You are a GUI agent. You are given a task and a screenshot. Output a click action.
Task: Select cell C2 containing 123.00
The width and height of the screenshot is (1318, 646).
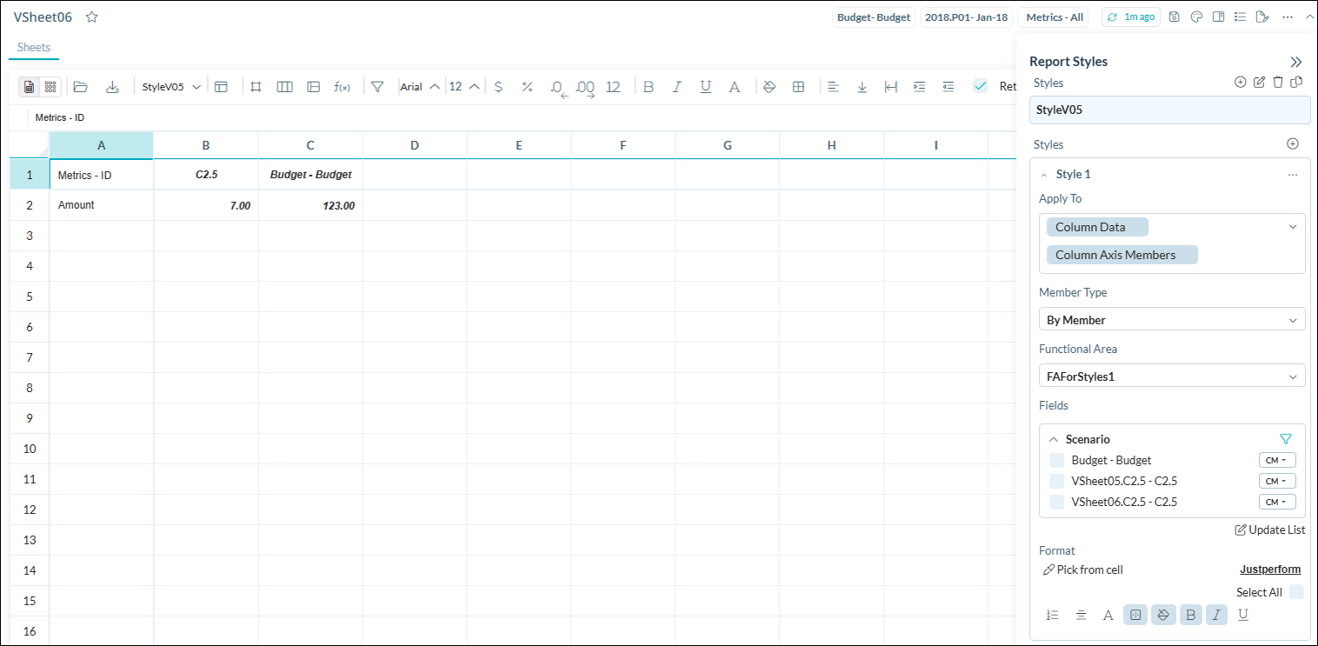point(310,206)
